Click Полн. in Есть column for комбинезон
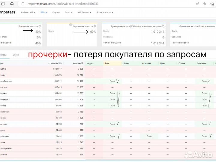The height and width of the screenshot is (162, 216). click(112, 81)
